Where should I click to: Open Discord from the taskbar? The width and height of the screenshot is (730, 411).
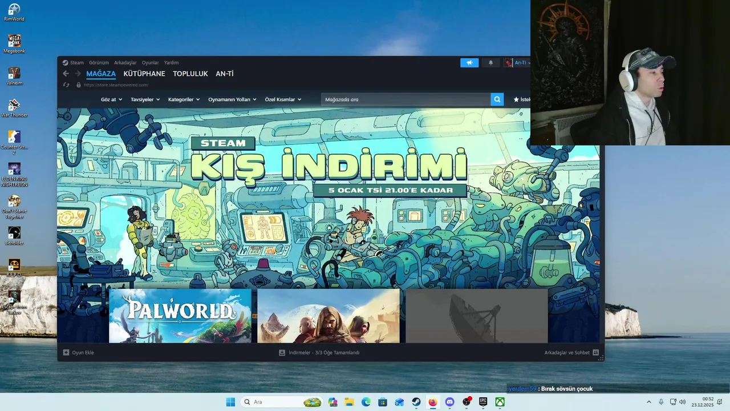pos(449,402)
